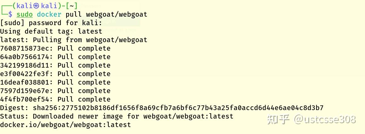The width and height of the screenshot is (365, 134).
Task: Click the 'Pulling from webgoat/webgoat' line
Action: click(x=73, y=40)
